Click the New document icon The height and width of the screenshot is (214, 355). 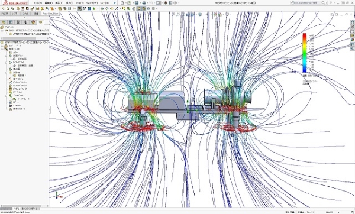pyautogui.click(x=122, y=3)
